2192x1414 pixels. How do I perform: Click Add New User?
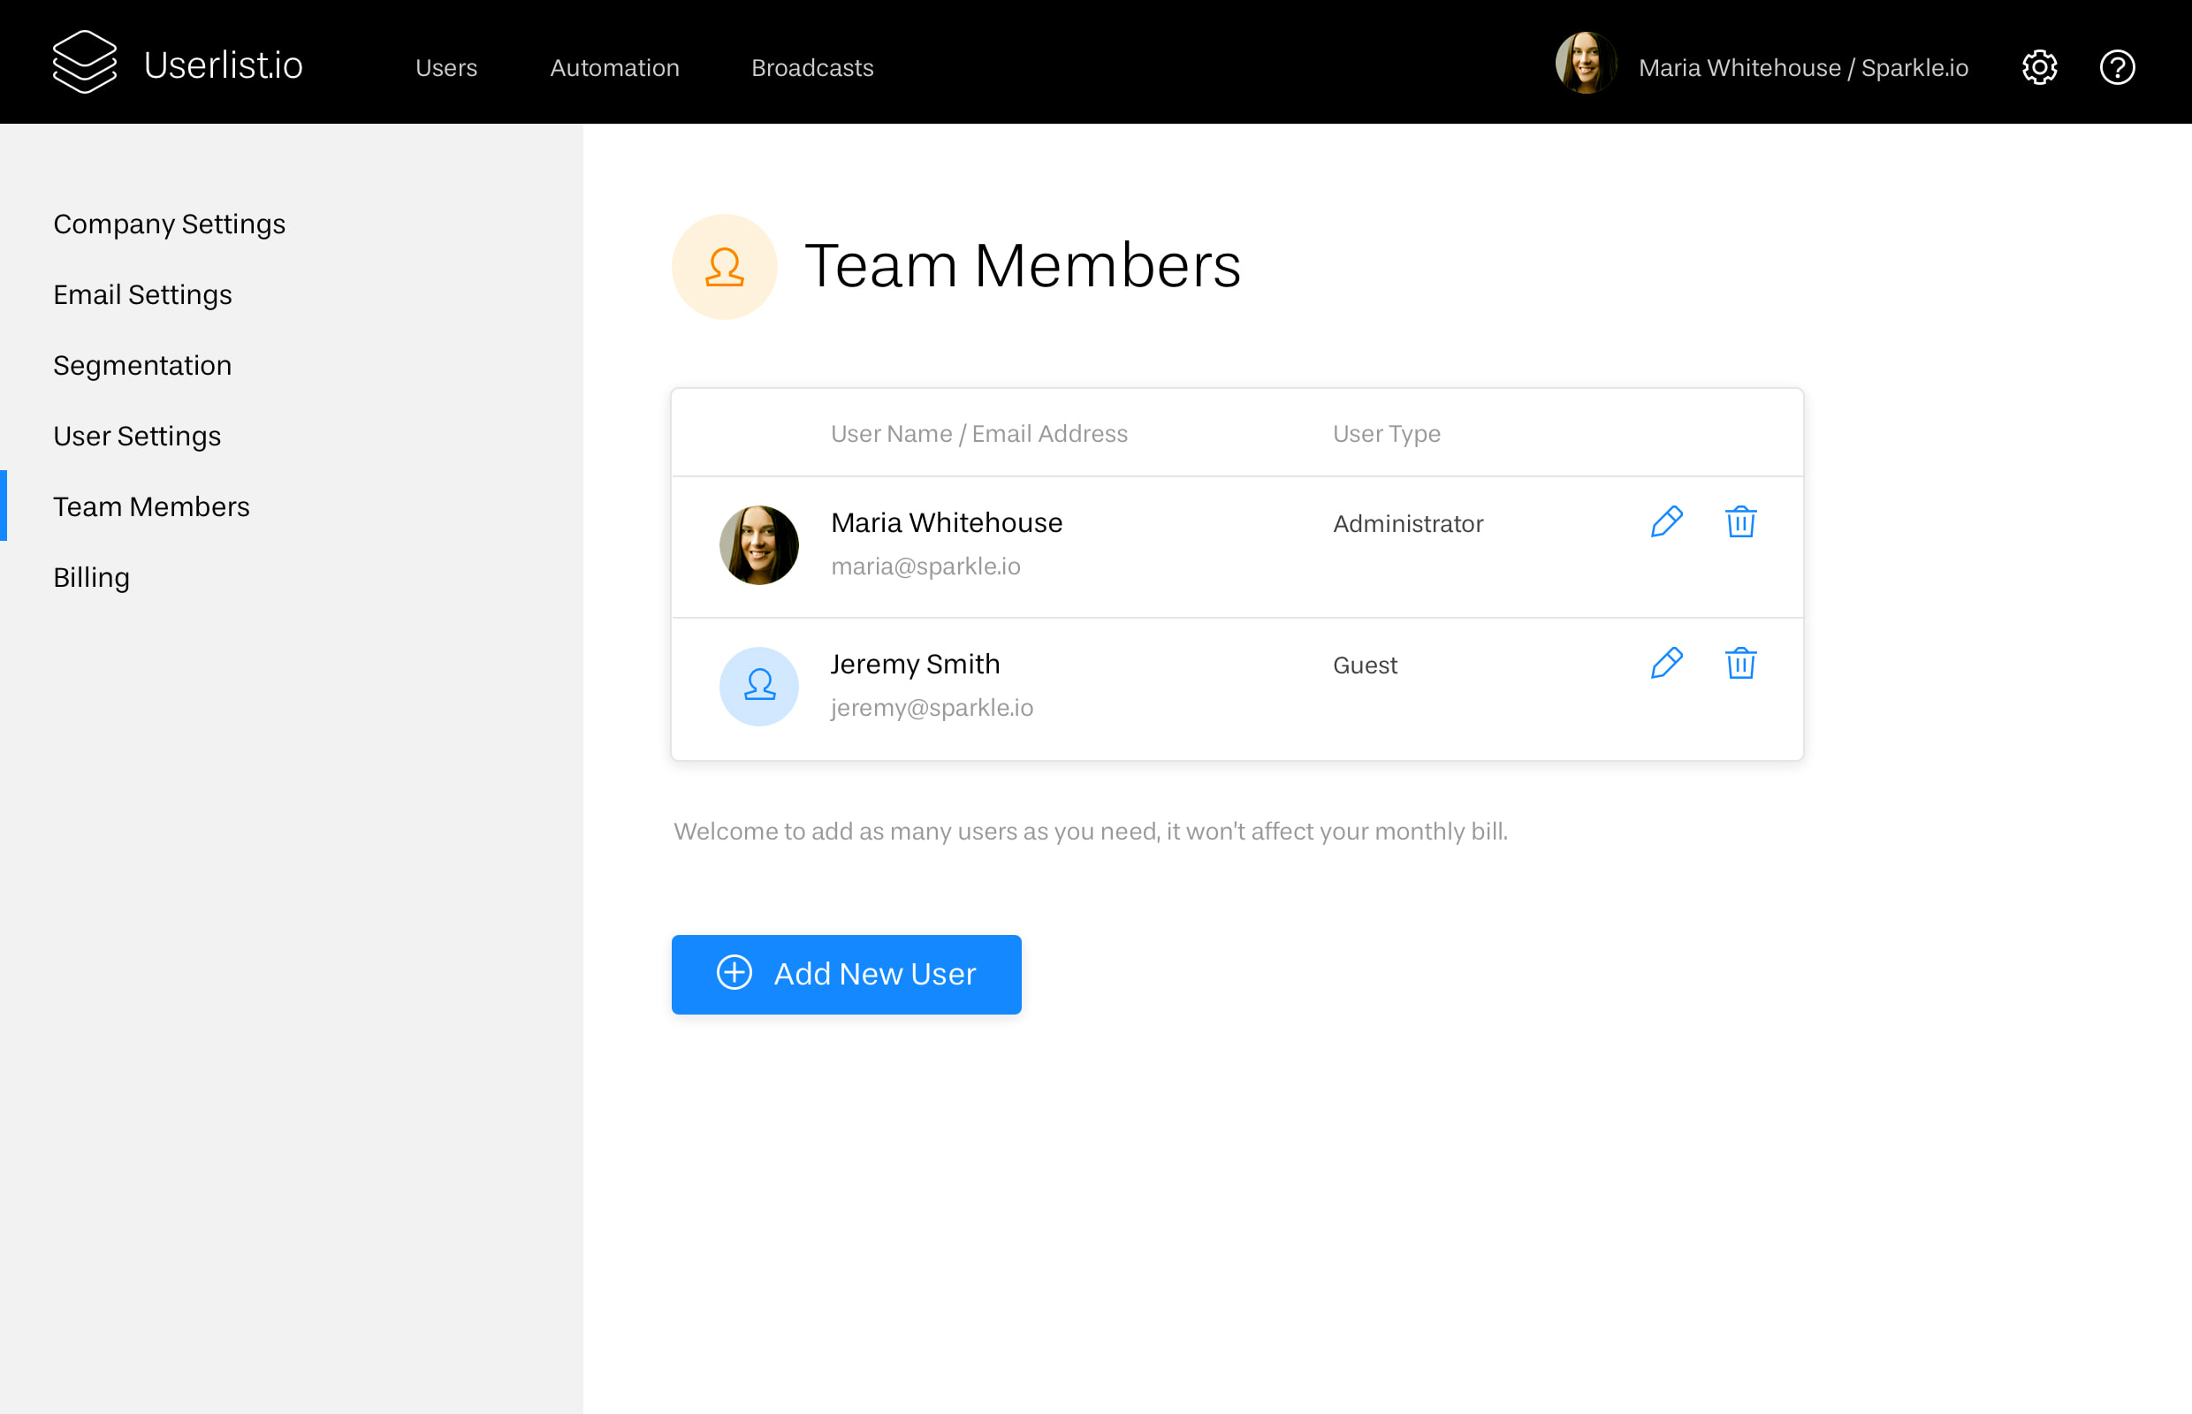click(x=846, y=974)
